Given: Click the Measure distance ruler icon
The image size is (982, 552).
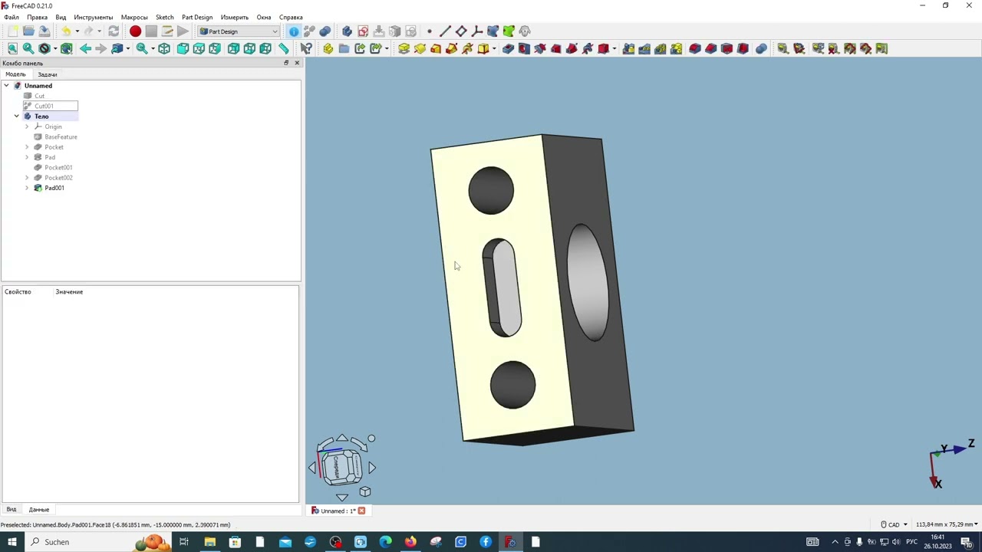Looking at the screenshot, I should 284,49.
